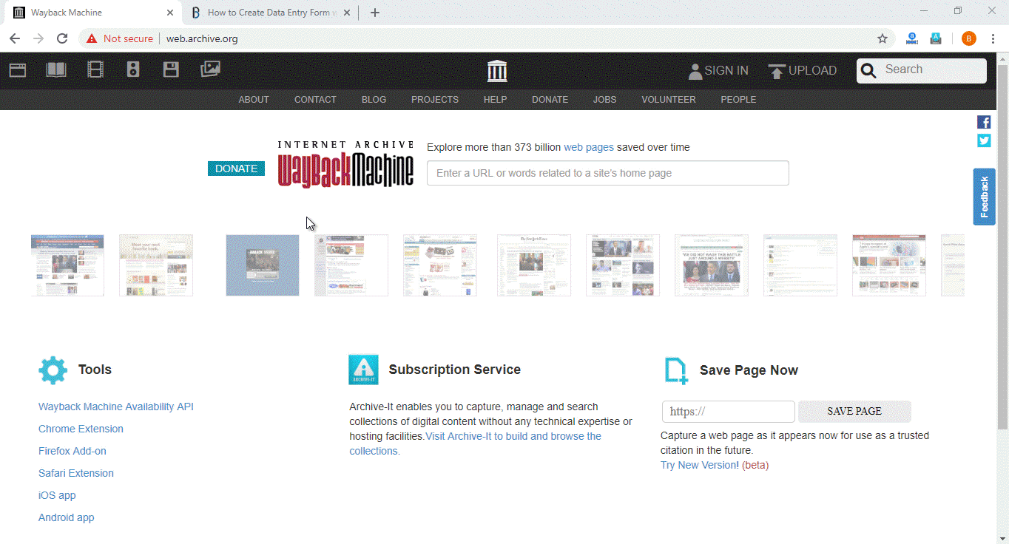
Task: Open the PROJECTS menu item
Action: (x=435, y=100)
